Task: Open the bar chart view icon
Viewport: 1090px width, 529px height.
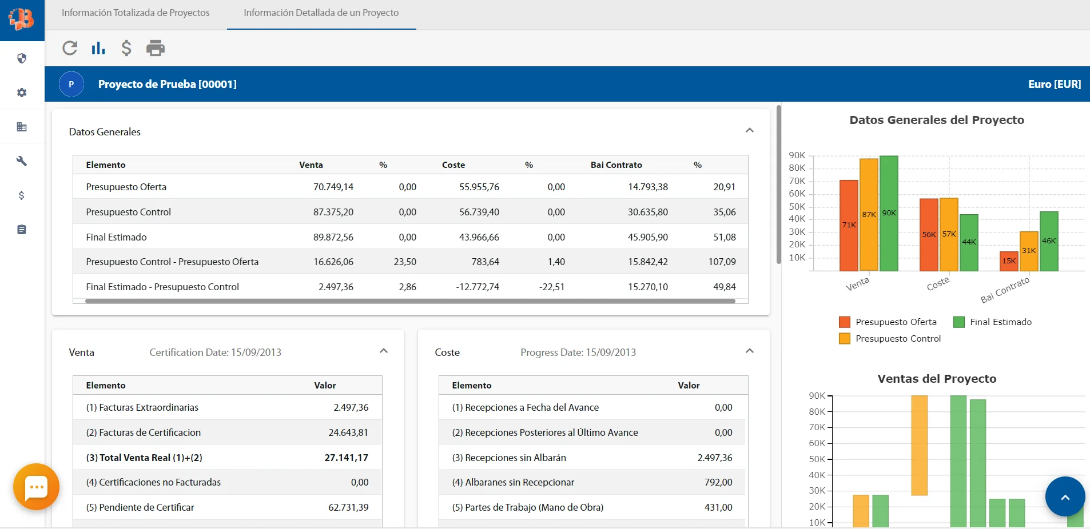Action: (x=98, y=48)
